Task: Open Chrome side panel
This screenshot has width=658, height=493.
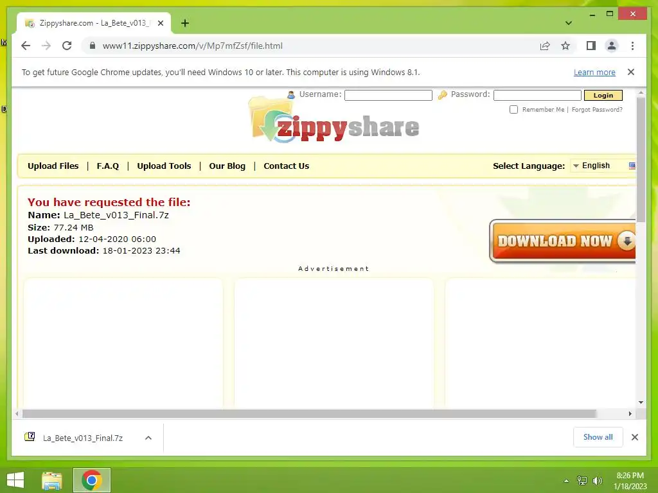Action: click(591, 46)
